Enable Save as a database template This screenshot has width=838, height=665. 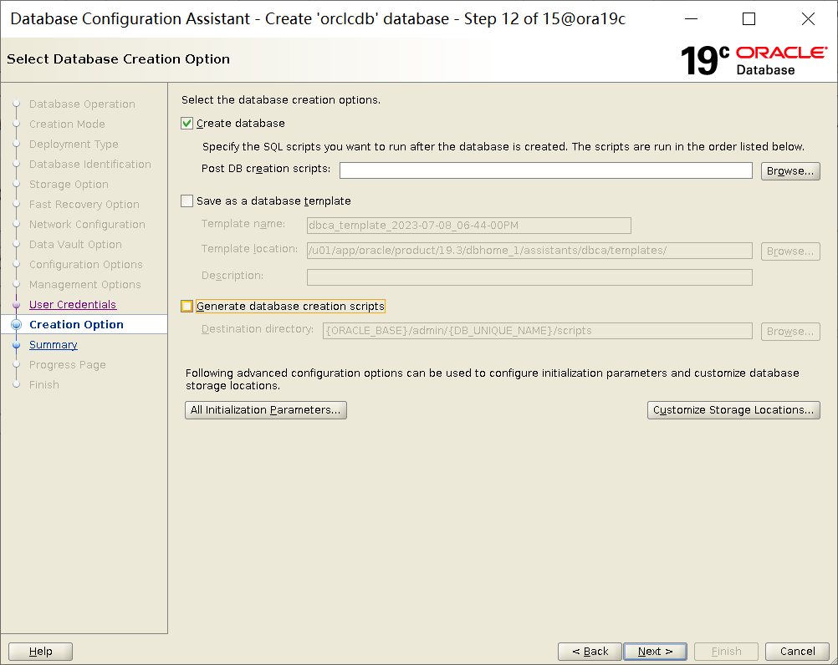(x=187, y=201)
